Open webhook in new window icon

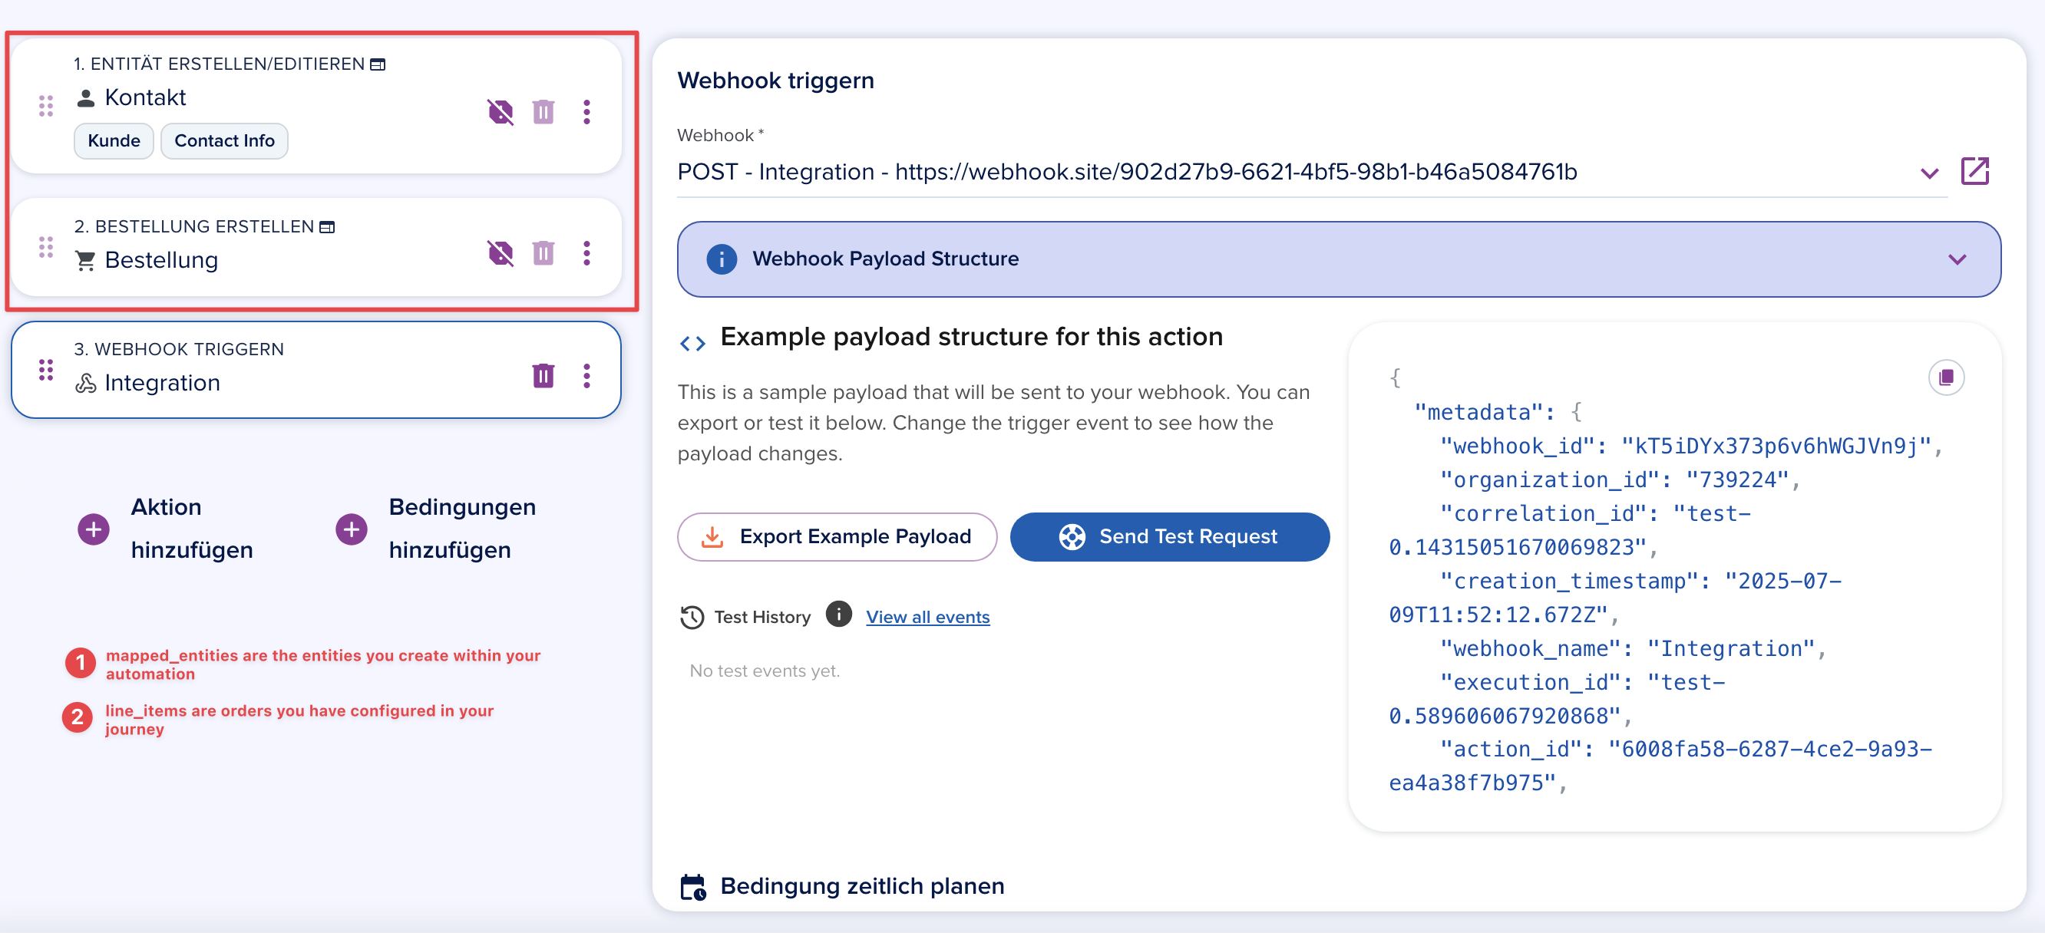click(x=1975, y=171)
